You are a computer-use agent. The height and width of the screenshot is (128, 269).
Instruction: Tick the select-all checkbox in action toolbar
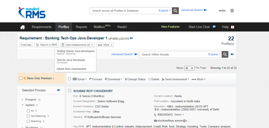pos(69,79)
